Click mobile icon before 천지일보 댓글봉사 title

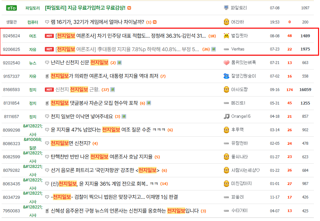[x=47, y=103]
